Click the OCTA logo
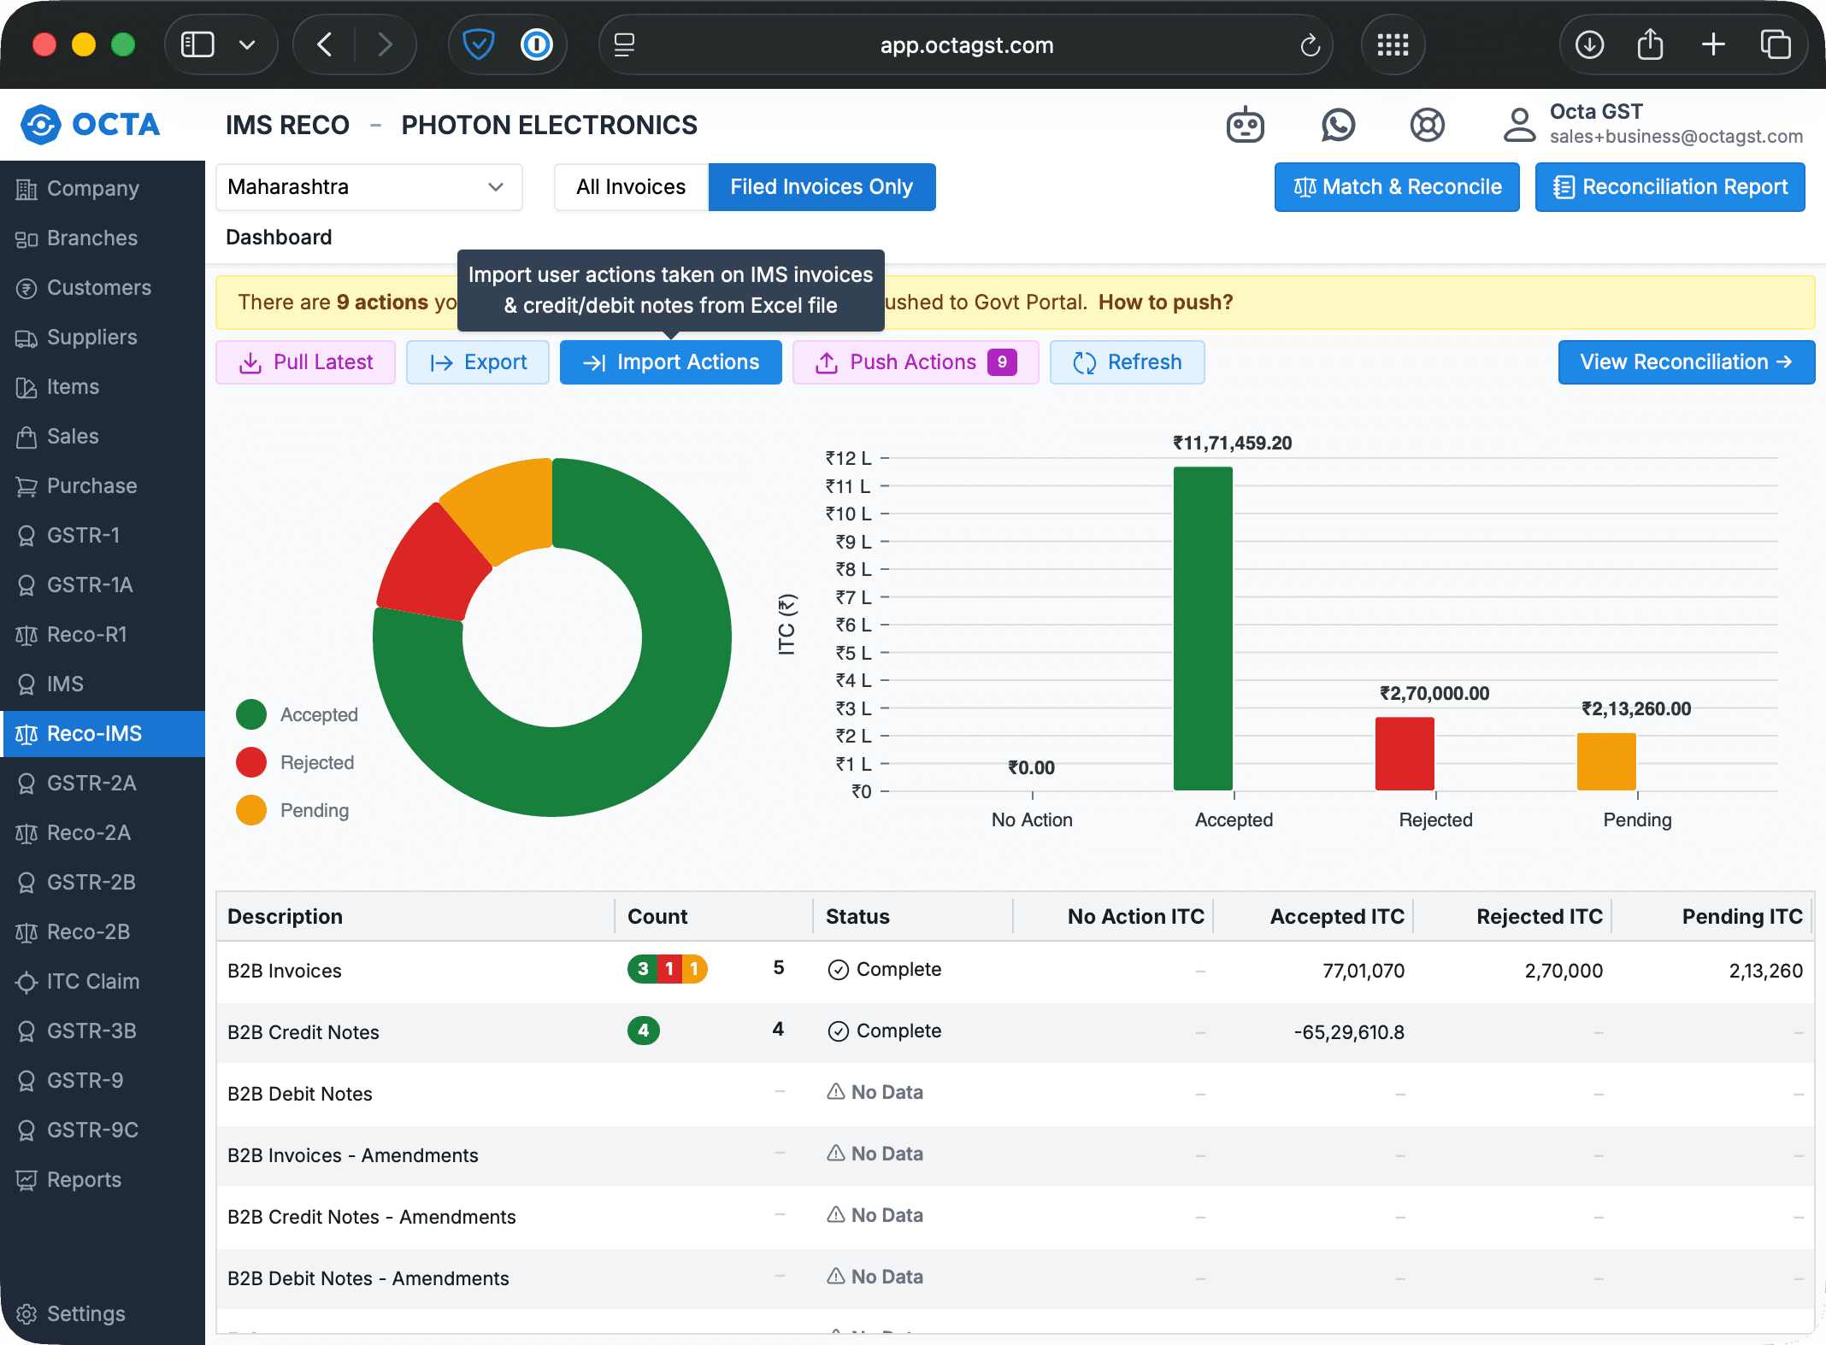1826x1345 pixels. pyautogui.click(x=91, y=125)
